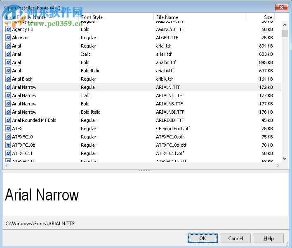This screenshot has width=292, height=248.
Task: Click the horizontal scrollbar left arrow
Action: pyautogui.click(x=7, y=165)
